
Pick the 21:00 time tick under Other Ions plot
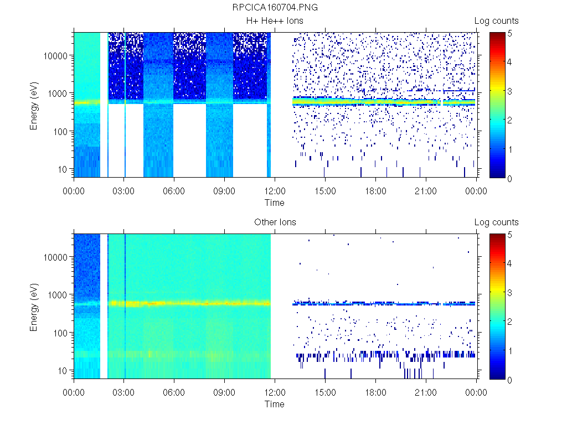click(426, 392)
